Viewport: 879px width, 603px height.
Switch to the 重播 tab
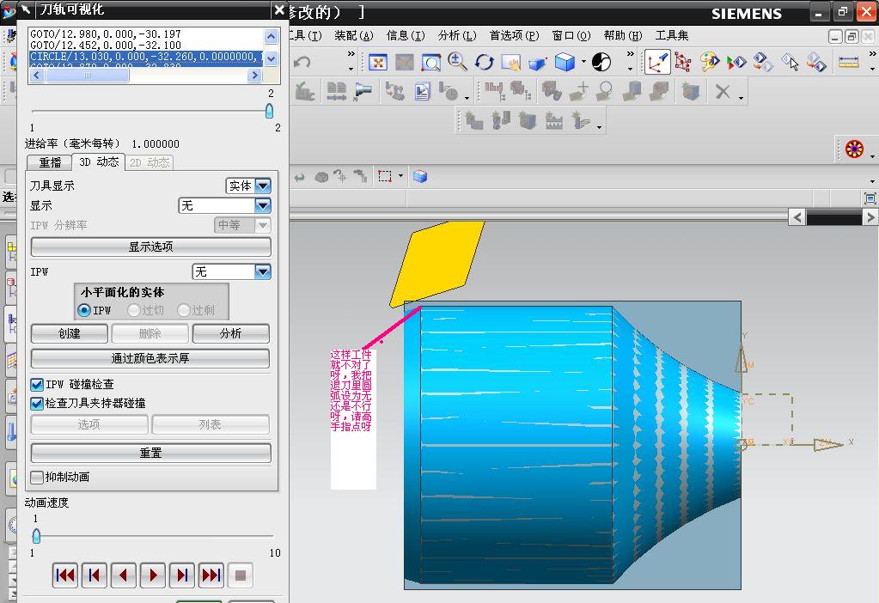point(50,162)
